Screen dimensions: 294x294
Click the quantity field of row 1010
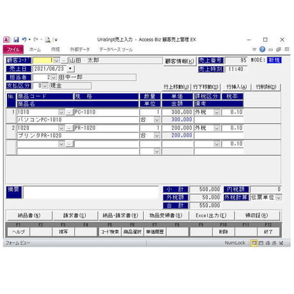[x=150, y=112]
